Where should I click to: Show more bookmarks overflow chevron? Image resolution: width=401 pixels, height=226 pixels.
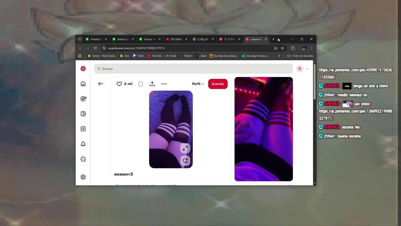(279, 56)
